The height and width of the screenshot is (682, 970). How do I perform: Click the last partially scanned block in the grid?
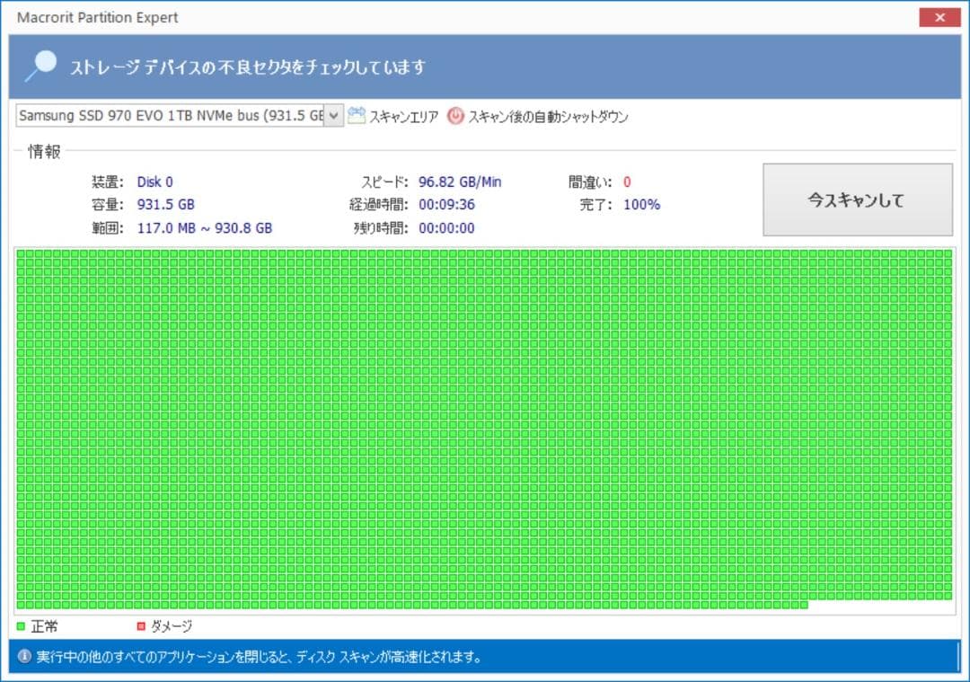806,605
